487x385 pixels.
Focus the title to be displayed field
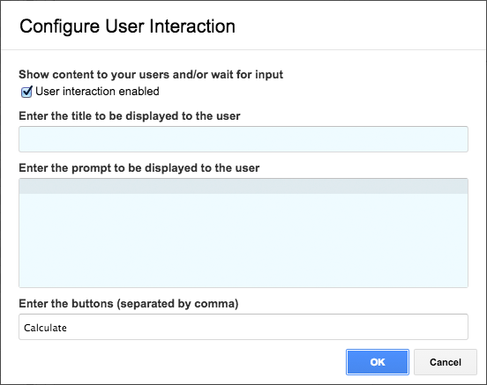pyautogui.click(x=243, y=139)
